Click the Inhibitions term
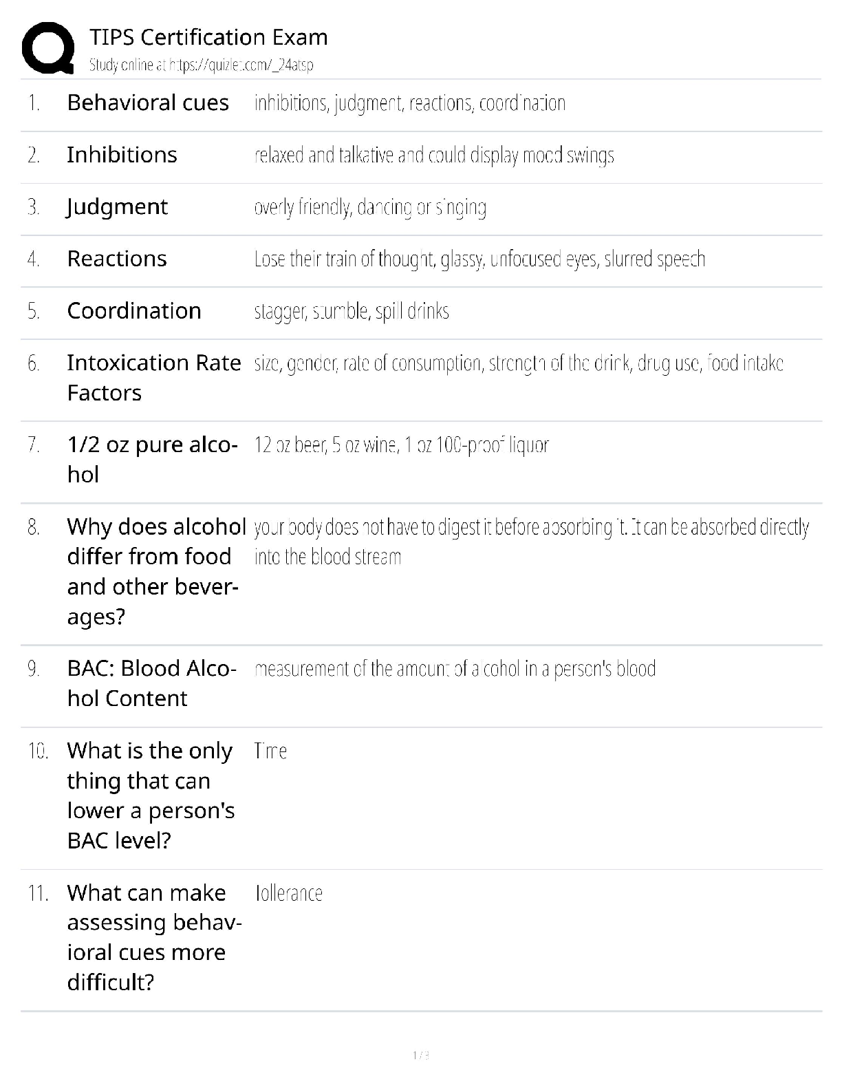842x1090 pixels. click(x=122, y=155)
